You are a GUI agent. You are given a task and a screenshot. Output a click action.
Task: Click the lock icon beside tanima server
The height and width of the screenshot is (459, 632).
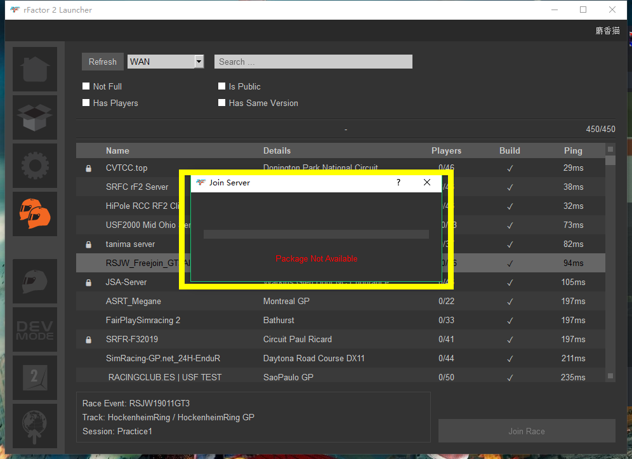[x=89, y=244]
